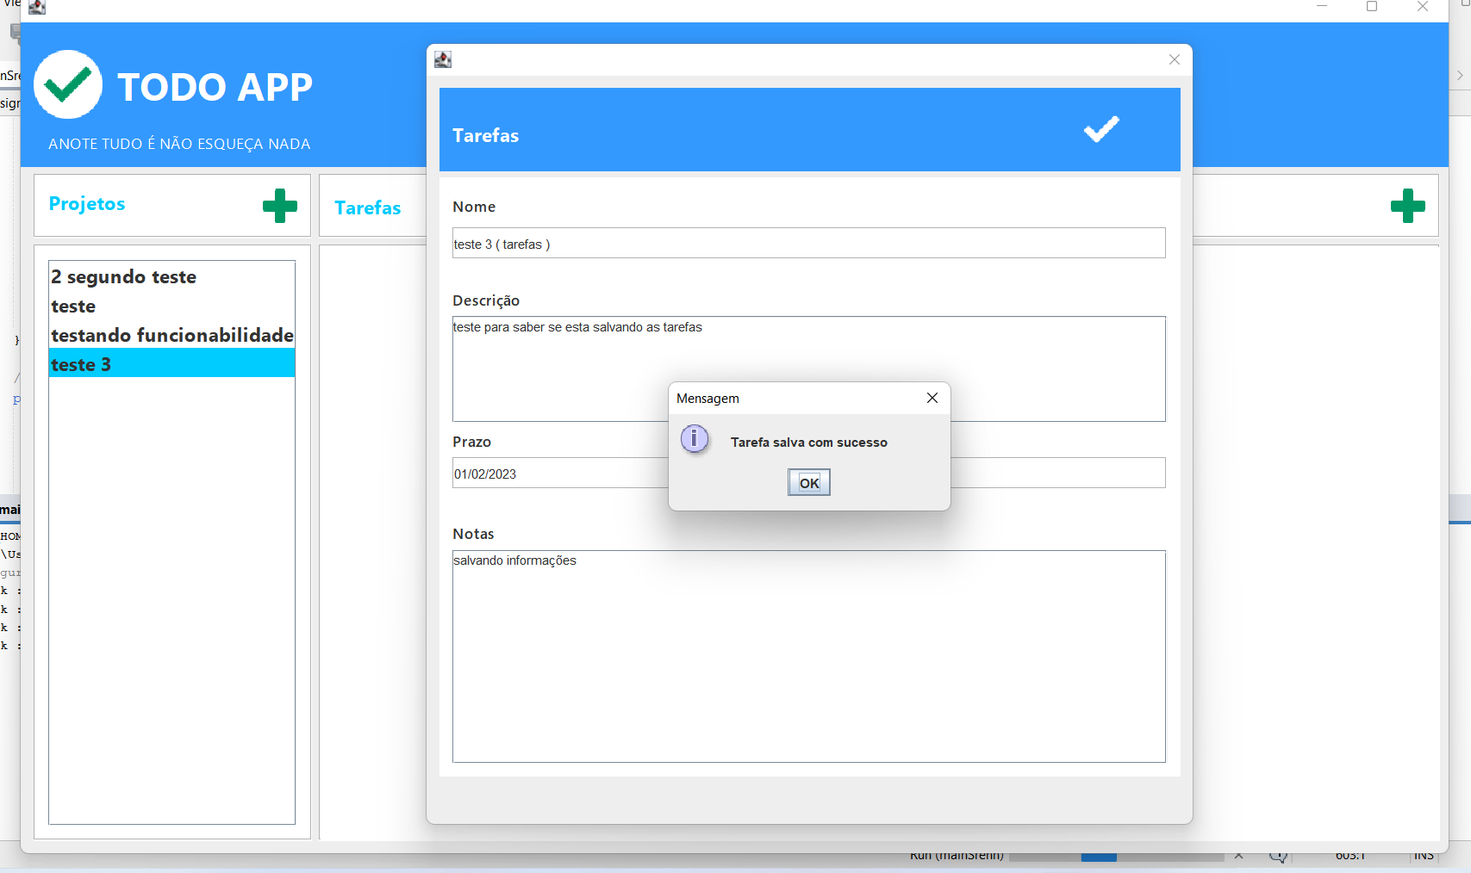
Task: Click the green plus to add a new Projeto
Action: click(x=278, y=206)
